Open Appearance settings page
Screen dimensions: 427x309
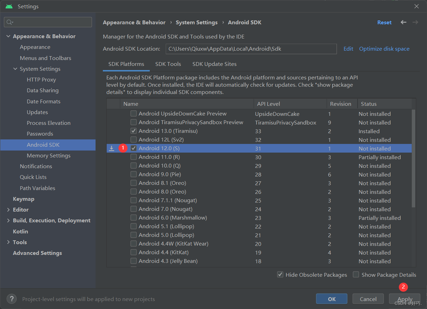pos(35,47)
